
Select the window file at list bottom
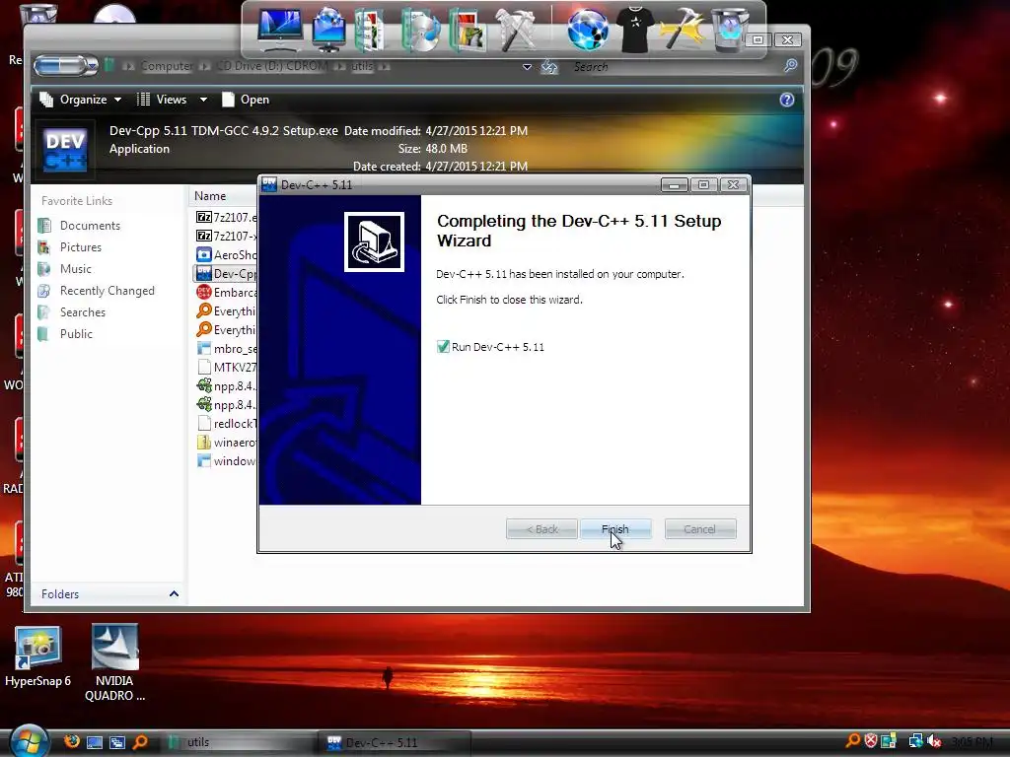226,461
